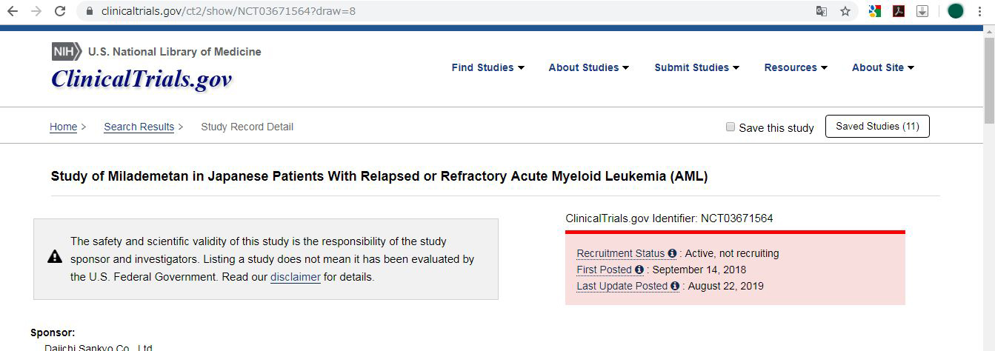Click the download extension arrow icon

922,11
